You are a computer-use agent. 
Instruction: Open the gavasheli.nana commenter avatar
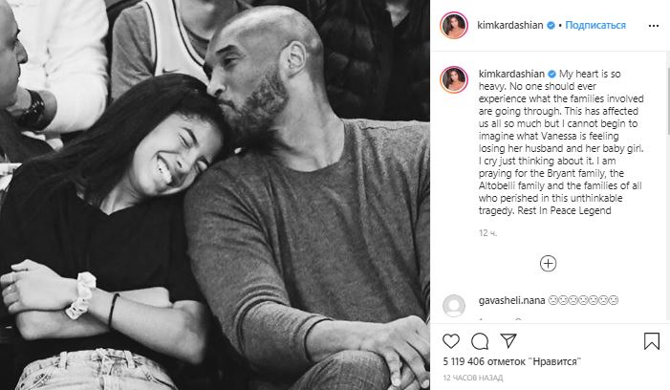pyautogui.click(x=454, y=306)
